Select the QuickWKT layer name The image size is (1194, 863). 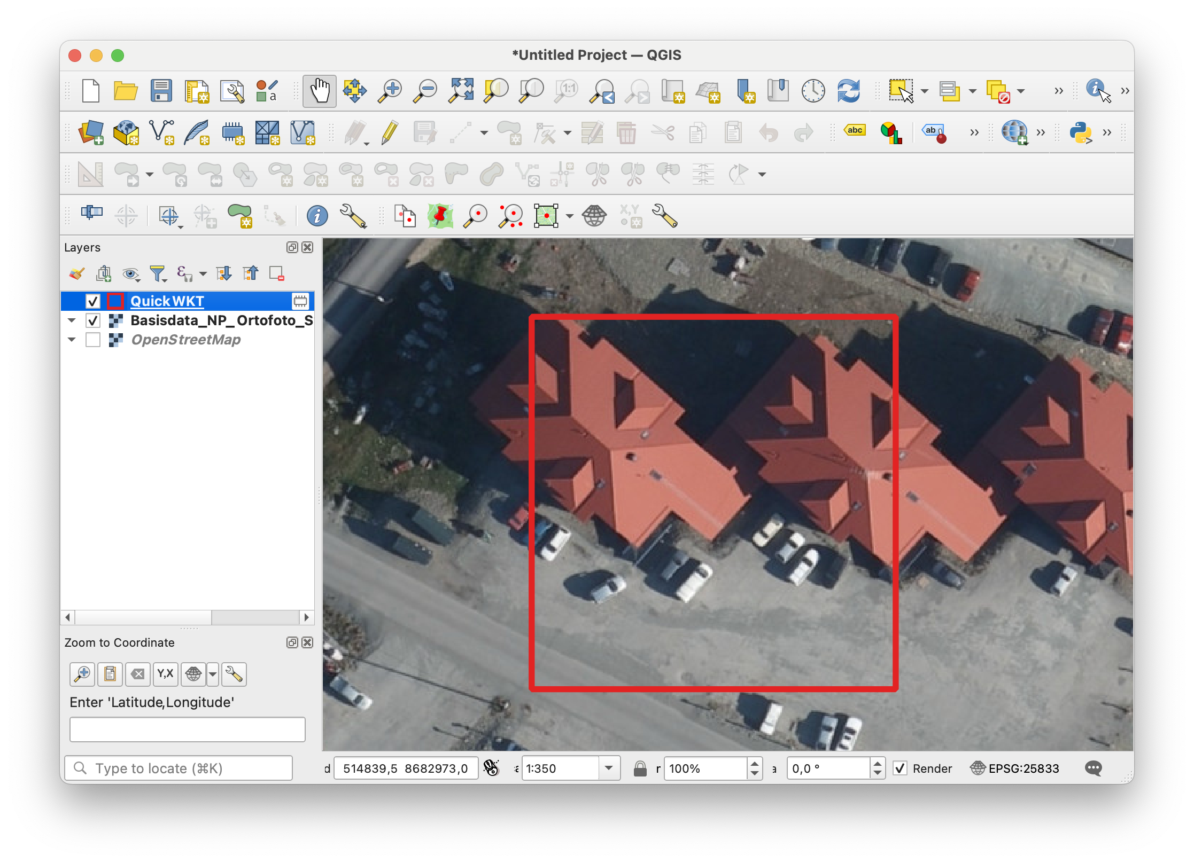click(x=167, y=301)
